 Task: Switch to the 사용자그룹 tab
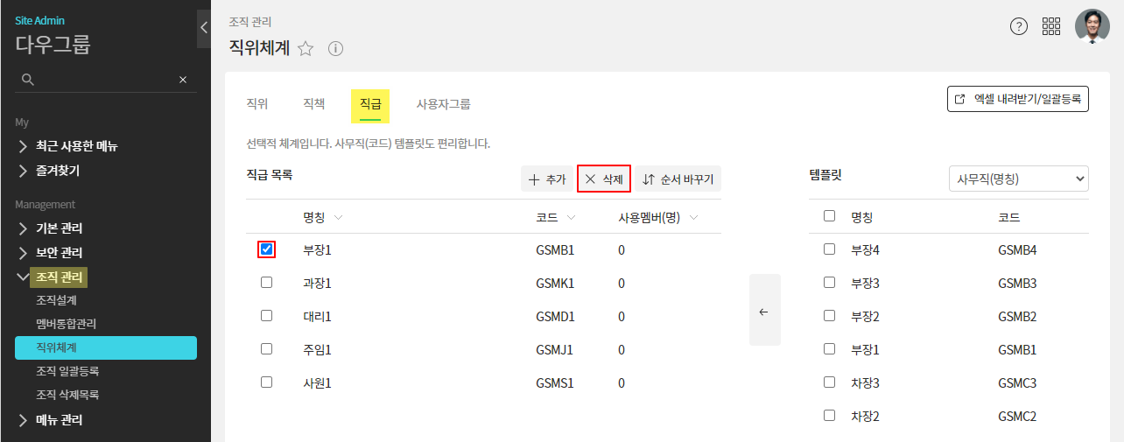[x=443, y=104]
